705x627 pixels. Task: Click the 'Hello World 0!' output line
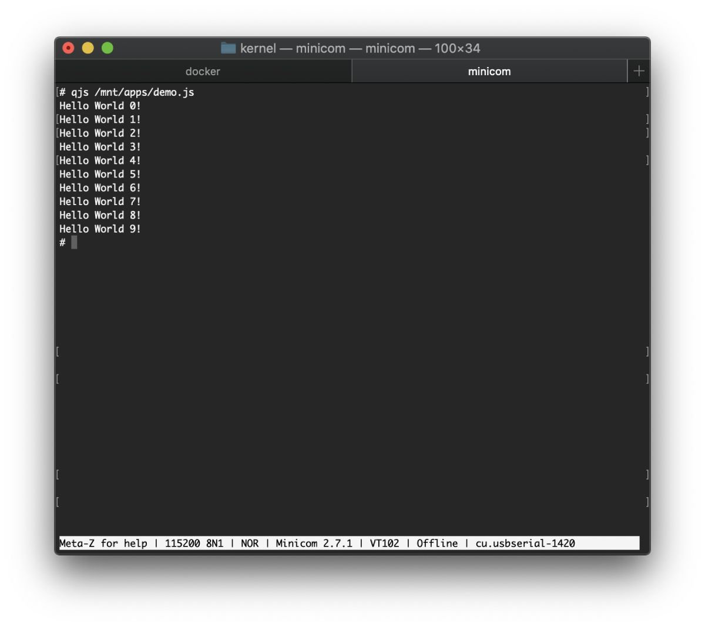click(100, 106)
